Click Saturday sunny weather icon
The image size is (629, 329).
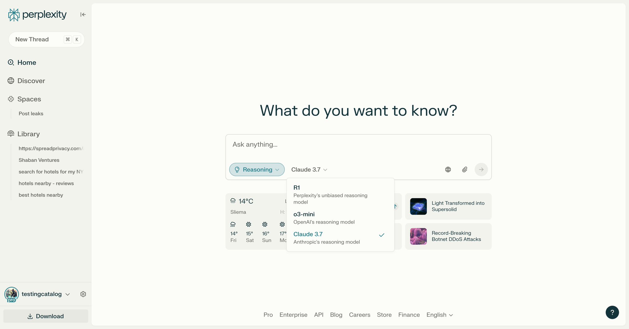click(249, 224)
